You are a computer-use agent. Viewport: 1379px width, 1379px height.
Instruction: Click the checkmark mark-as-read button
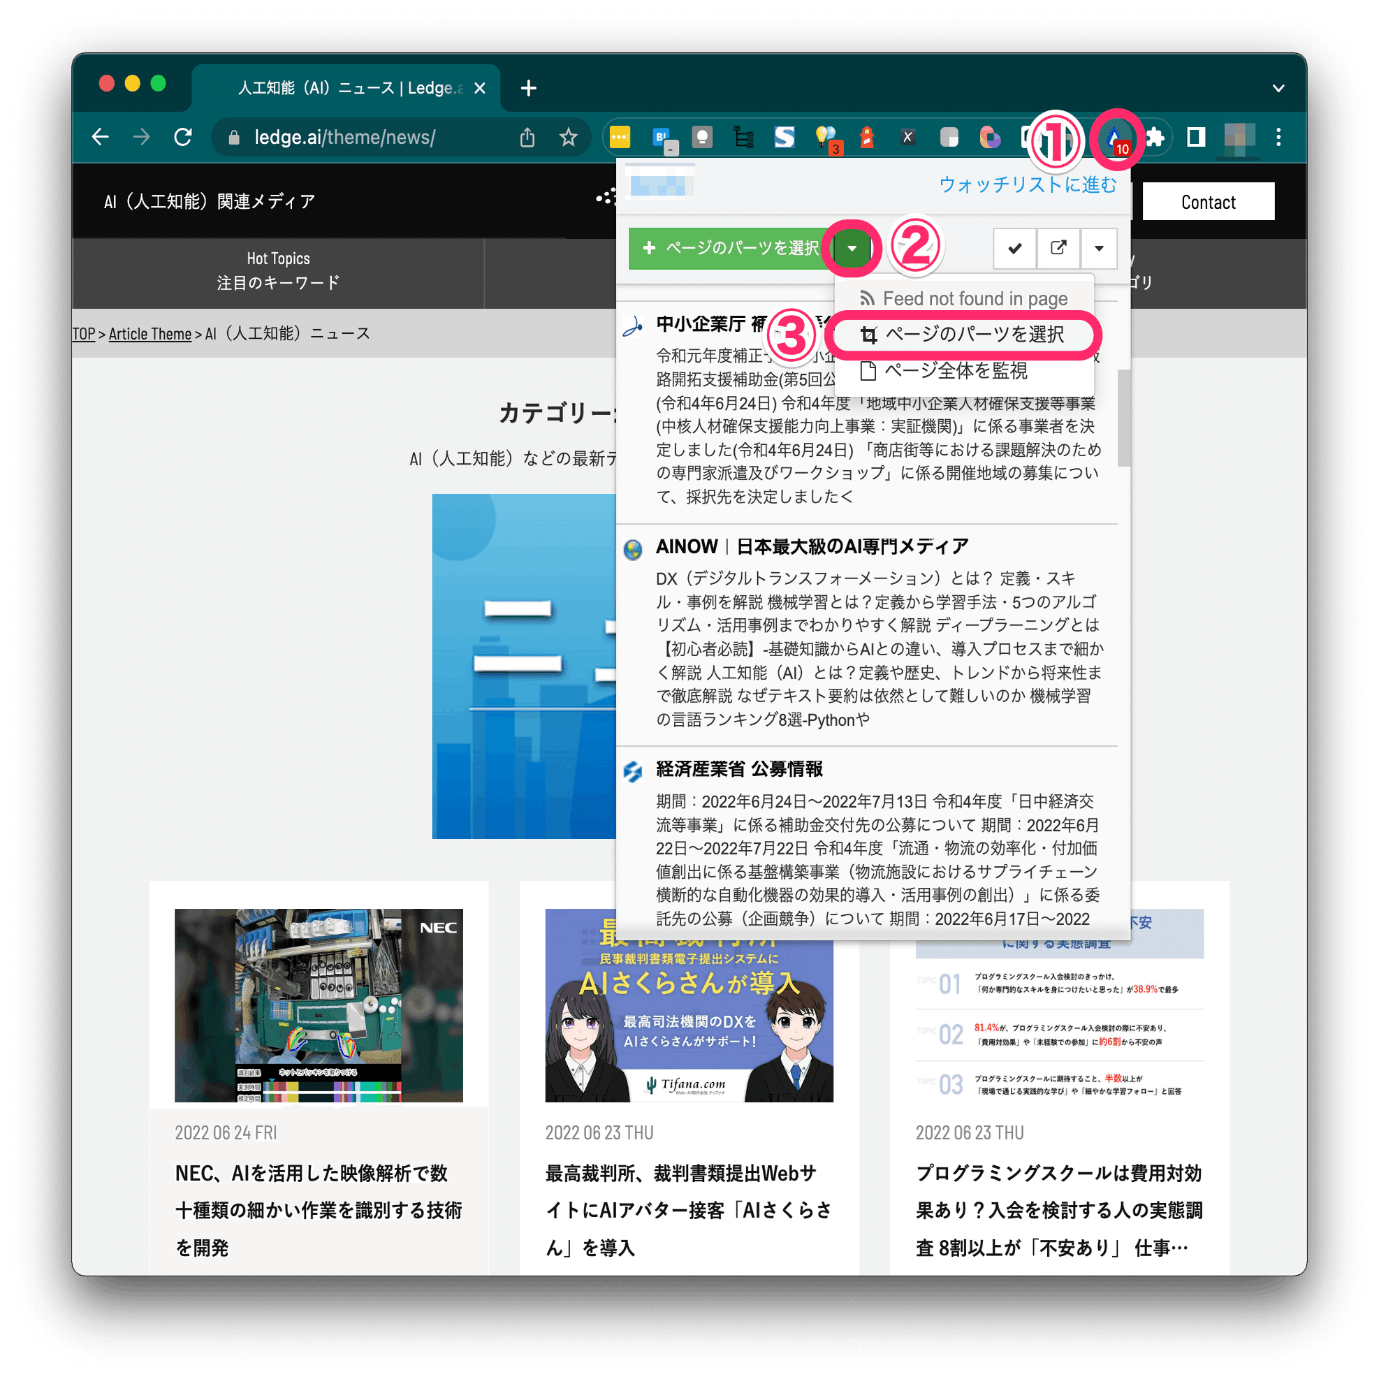[x=1014, y=249]
